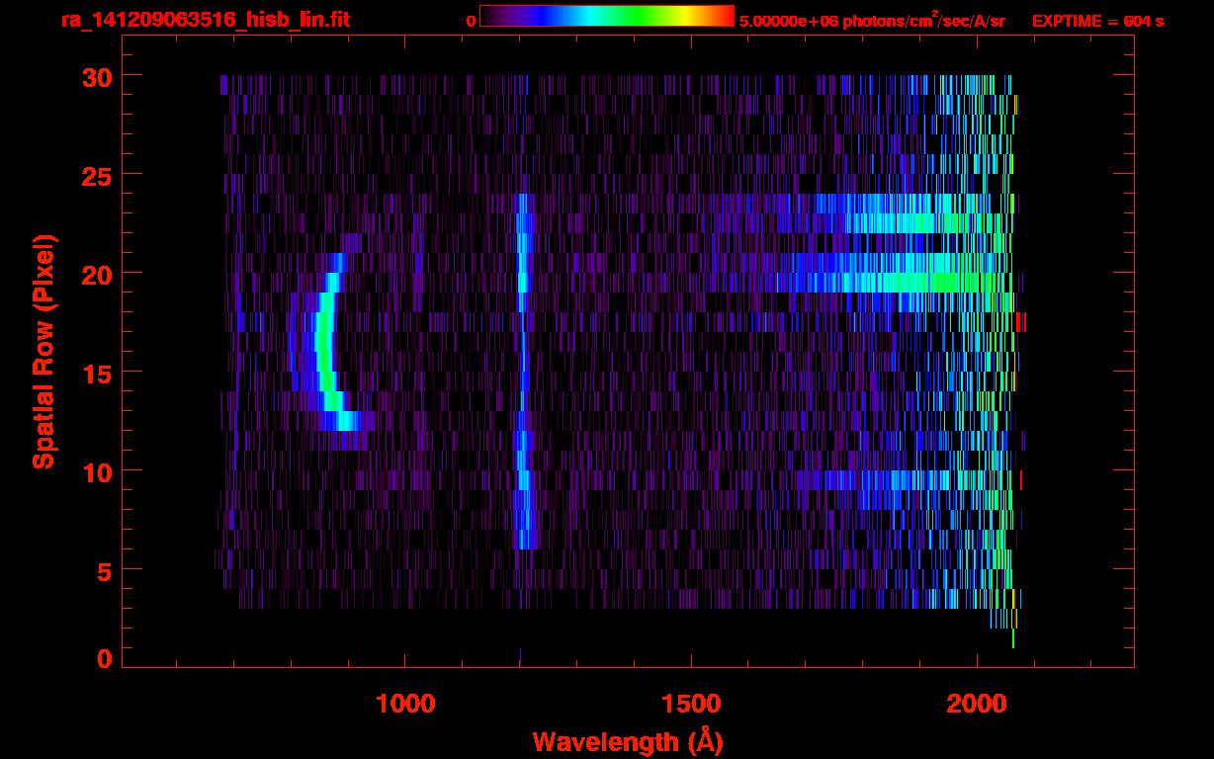Click the x-axis tick label 1000
1214x759 pixels.
point(405,703)
